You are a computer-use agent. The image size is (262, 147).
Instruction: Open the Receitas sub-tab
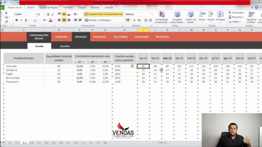[65, 46]
